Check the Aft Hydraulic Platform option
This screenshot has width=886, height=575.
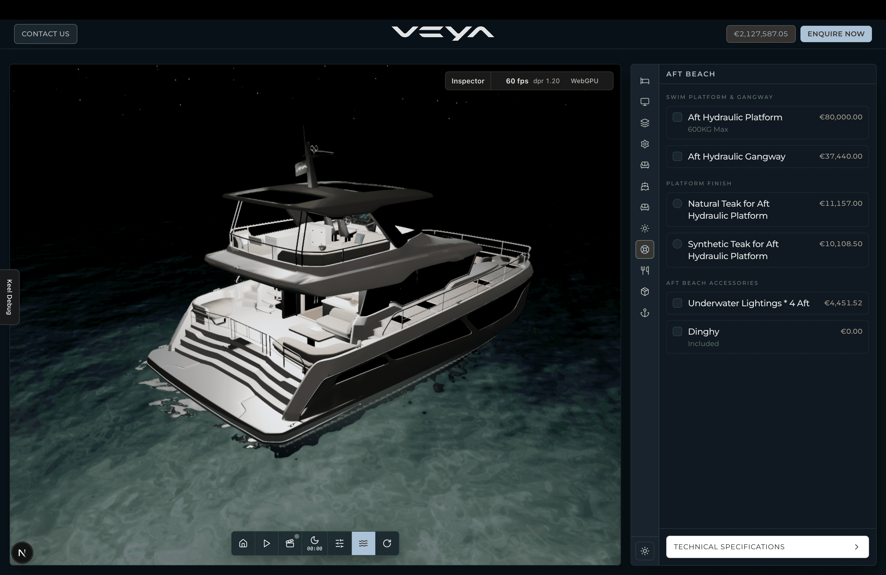677,117
